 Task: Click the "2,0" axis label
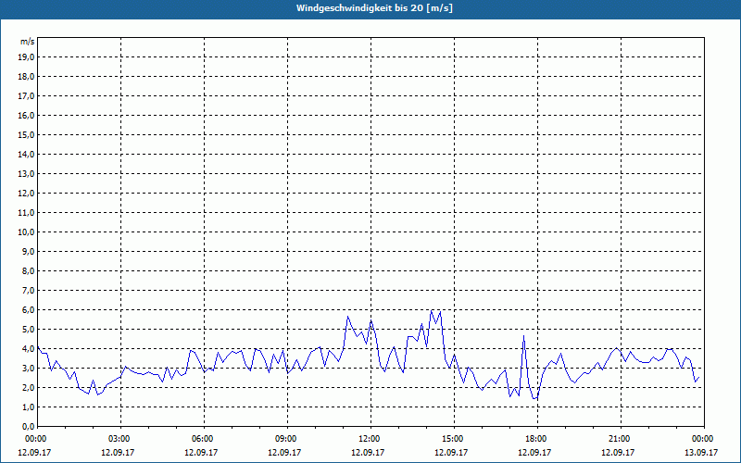tap(28, 387)
